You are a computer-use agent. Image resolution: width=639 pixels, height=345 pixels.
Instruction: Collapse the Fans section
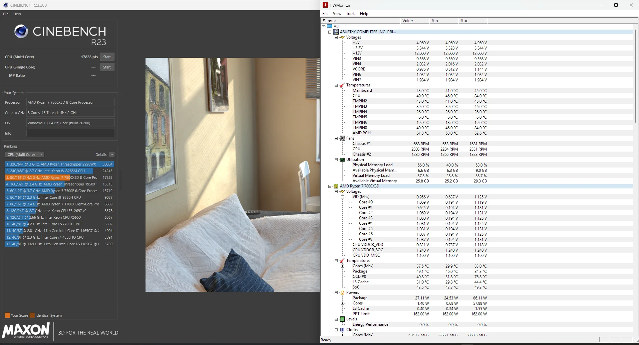click(x=336, y=138)
